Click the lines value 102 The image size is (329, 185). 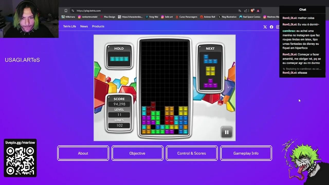pos(119,125)
